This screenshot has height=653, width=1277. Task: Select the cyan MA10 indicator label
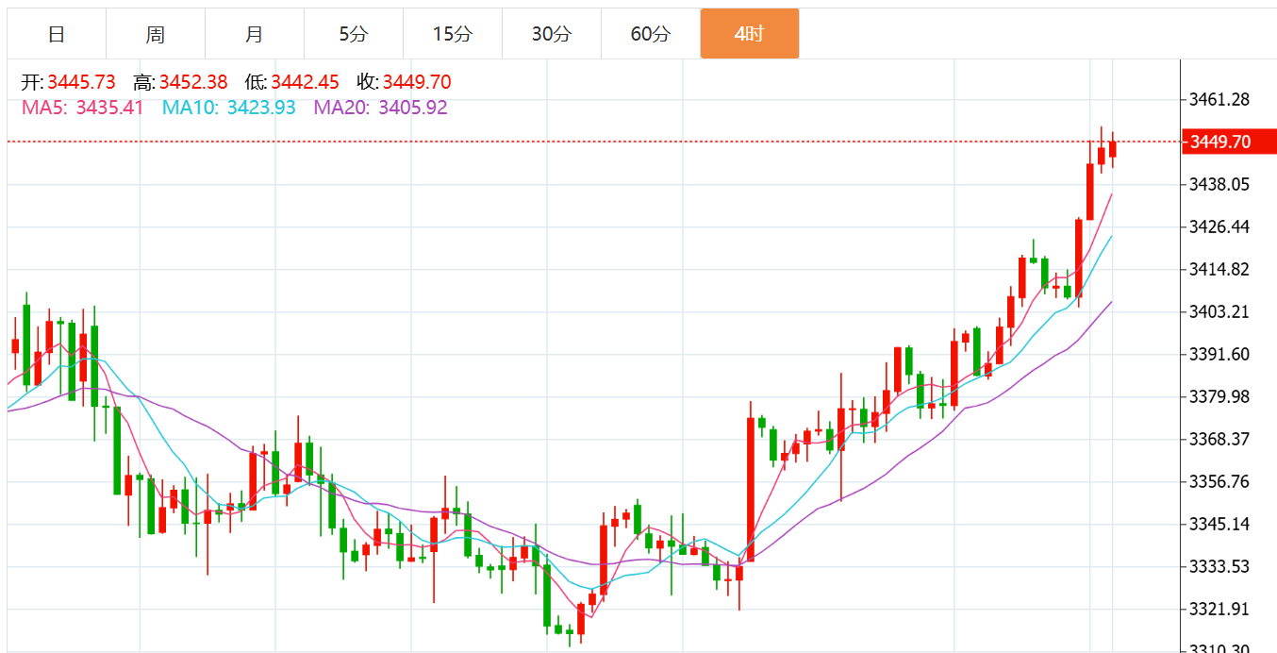tap(229, 108)
